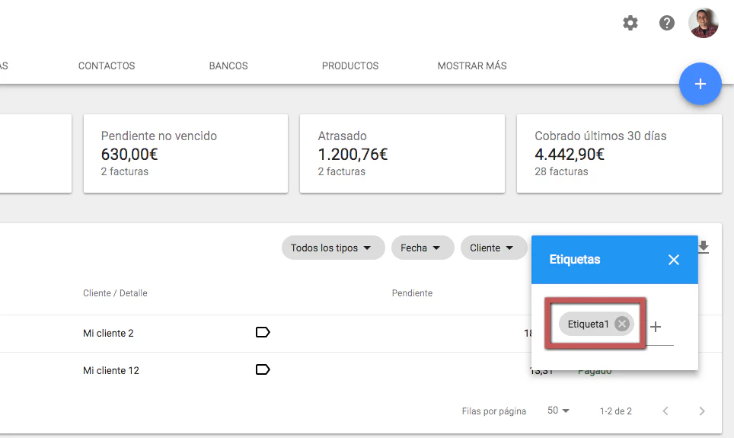Click the tag icon for Mi cliente 2
The image size is (734, 438).
(x=263, y=332)
